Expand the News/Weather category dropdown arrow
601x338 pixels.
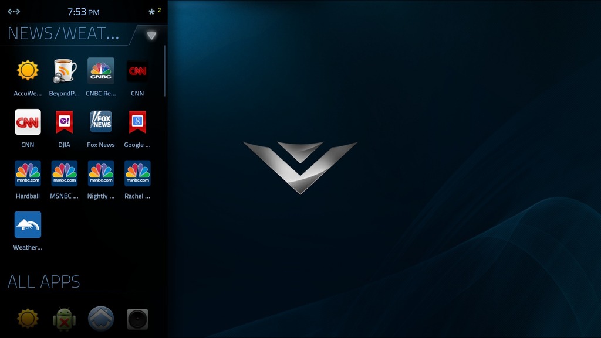pos(151,36)
